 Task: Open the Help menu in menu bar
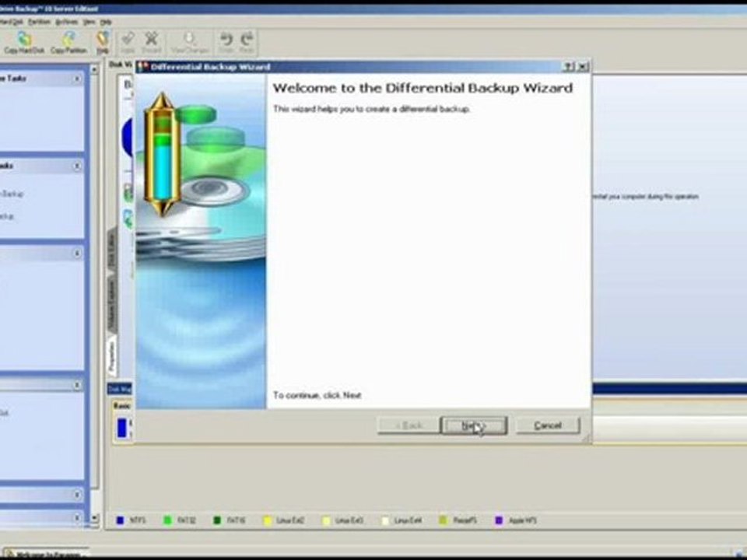(x=106, y=22)
